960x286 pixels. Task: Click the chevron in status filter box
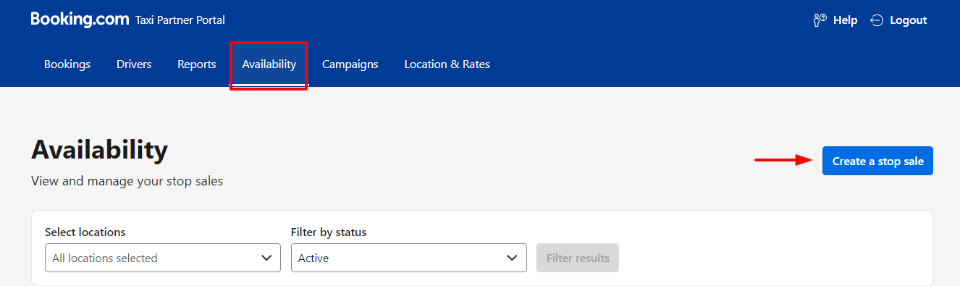tap(512, 258)
